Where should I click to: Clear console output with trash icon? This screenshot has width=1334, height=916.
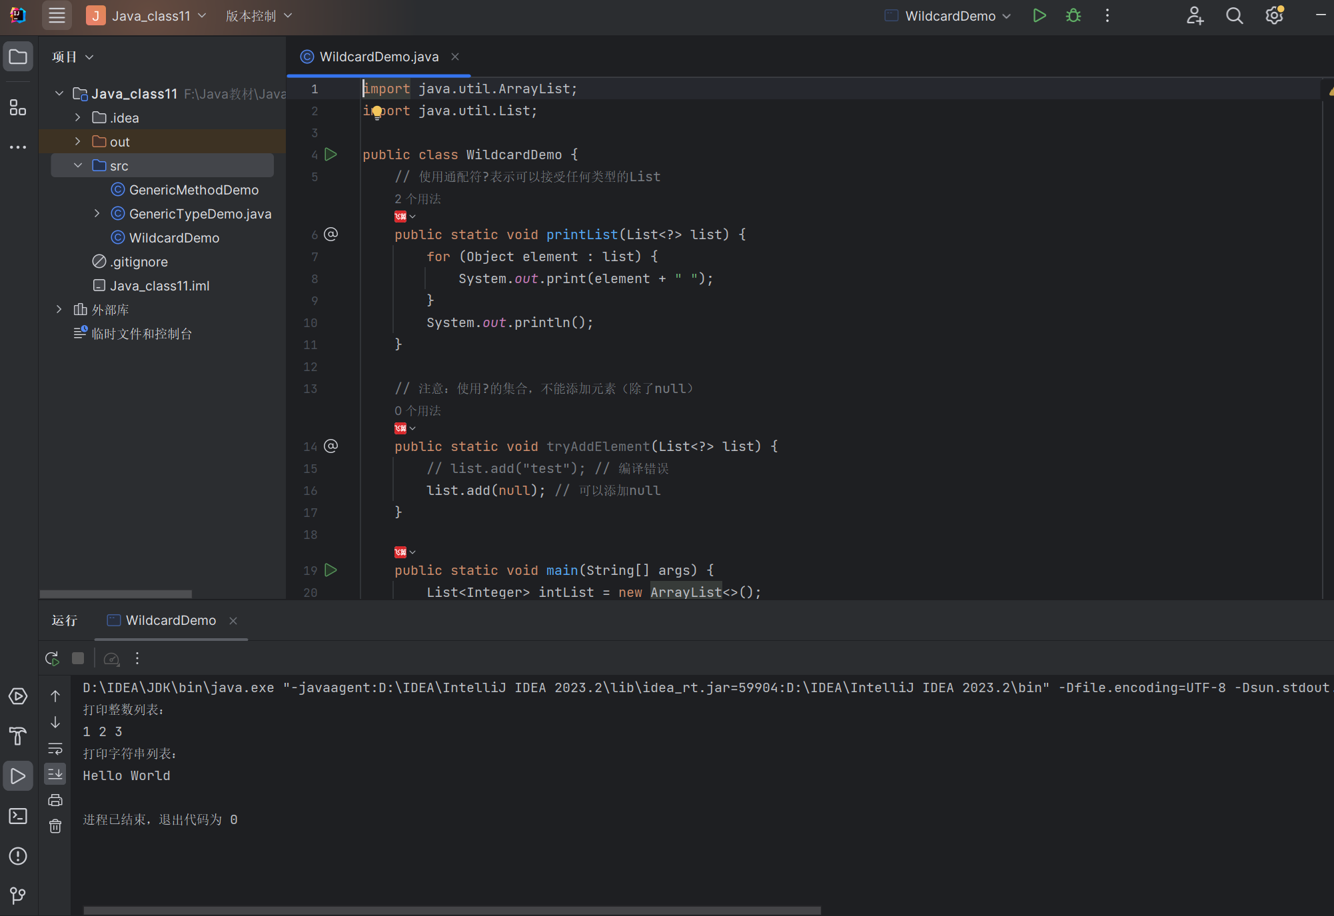tap(55, 826)
